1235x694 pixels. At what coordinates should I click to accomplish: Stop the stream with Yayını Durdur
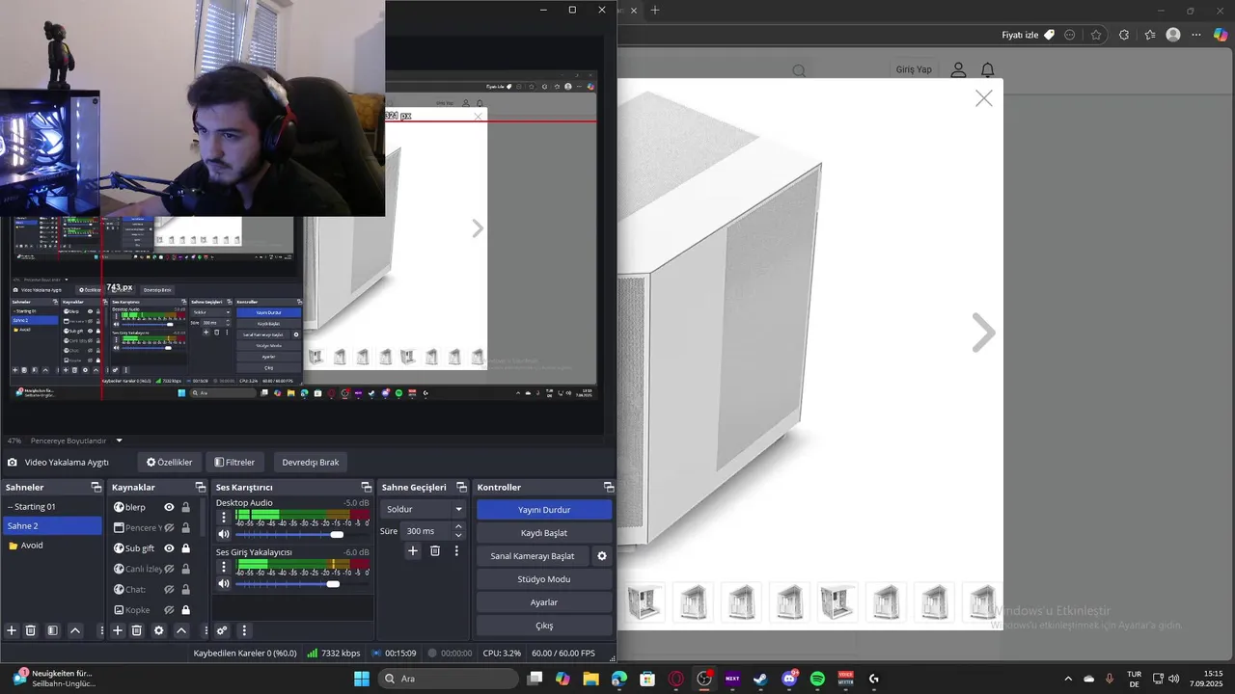[544, 510]
